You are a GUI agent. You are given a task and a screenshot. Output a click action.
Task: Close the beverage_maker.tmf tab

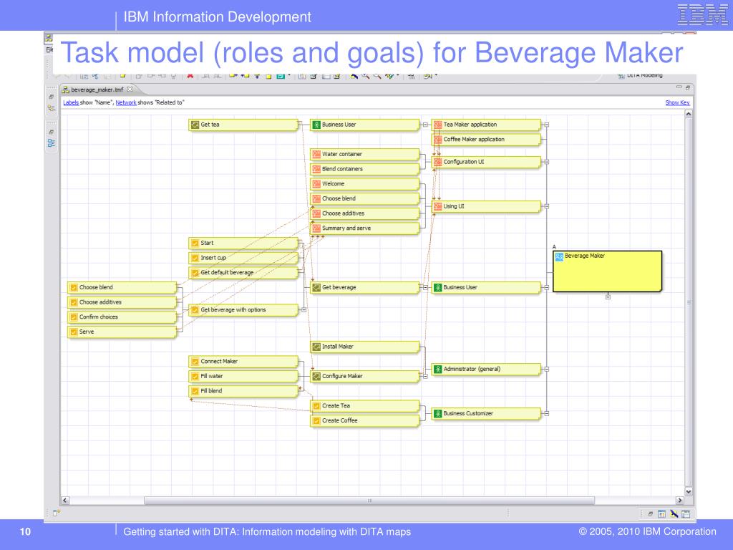130,90
